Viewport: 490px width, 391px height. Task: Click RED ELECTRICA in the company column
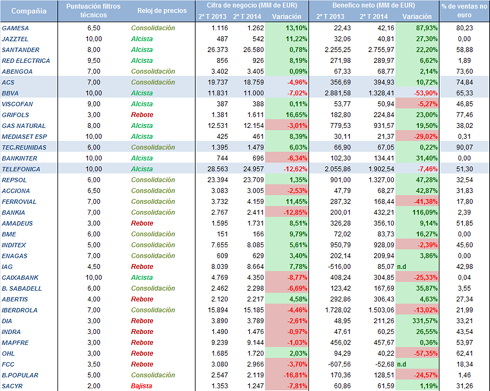point(26,61)
